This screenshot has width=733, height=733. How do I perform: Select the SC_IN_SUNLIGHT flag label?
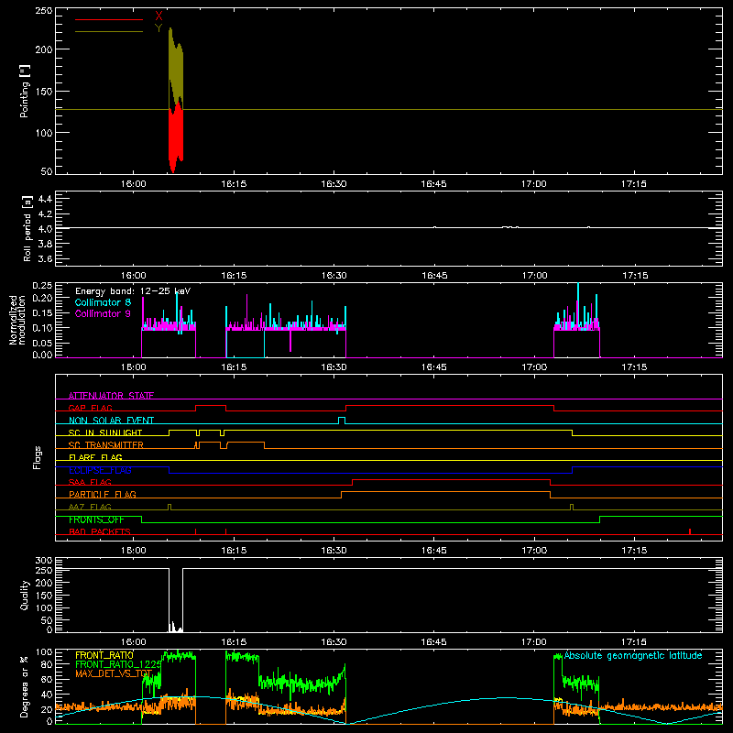click(x=105, y=432)
